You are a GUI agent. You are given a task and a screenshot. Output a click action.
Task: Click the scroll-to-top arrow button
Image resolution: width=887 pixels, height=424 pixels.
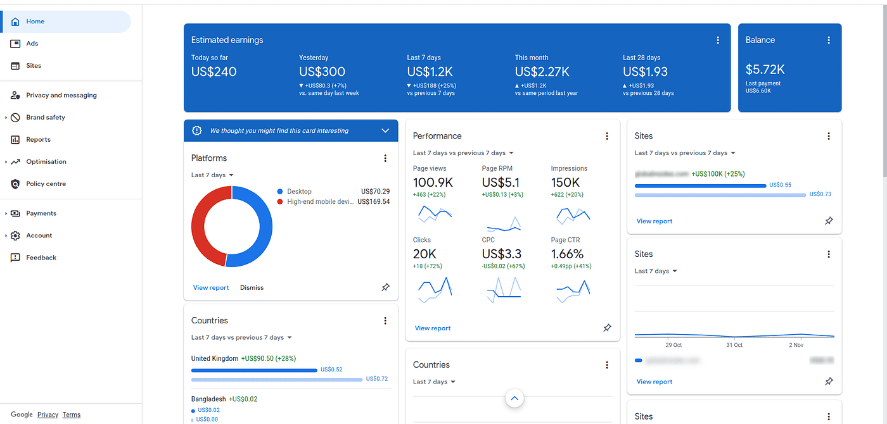click(x=514, y=398)
